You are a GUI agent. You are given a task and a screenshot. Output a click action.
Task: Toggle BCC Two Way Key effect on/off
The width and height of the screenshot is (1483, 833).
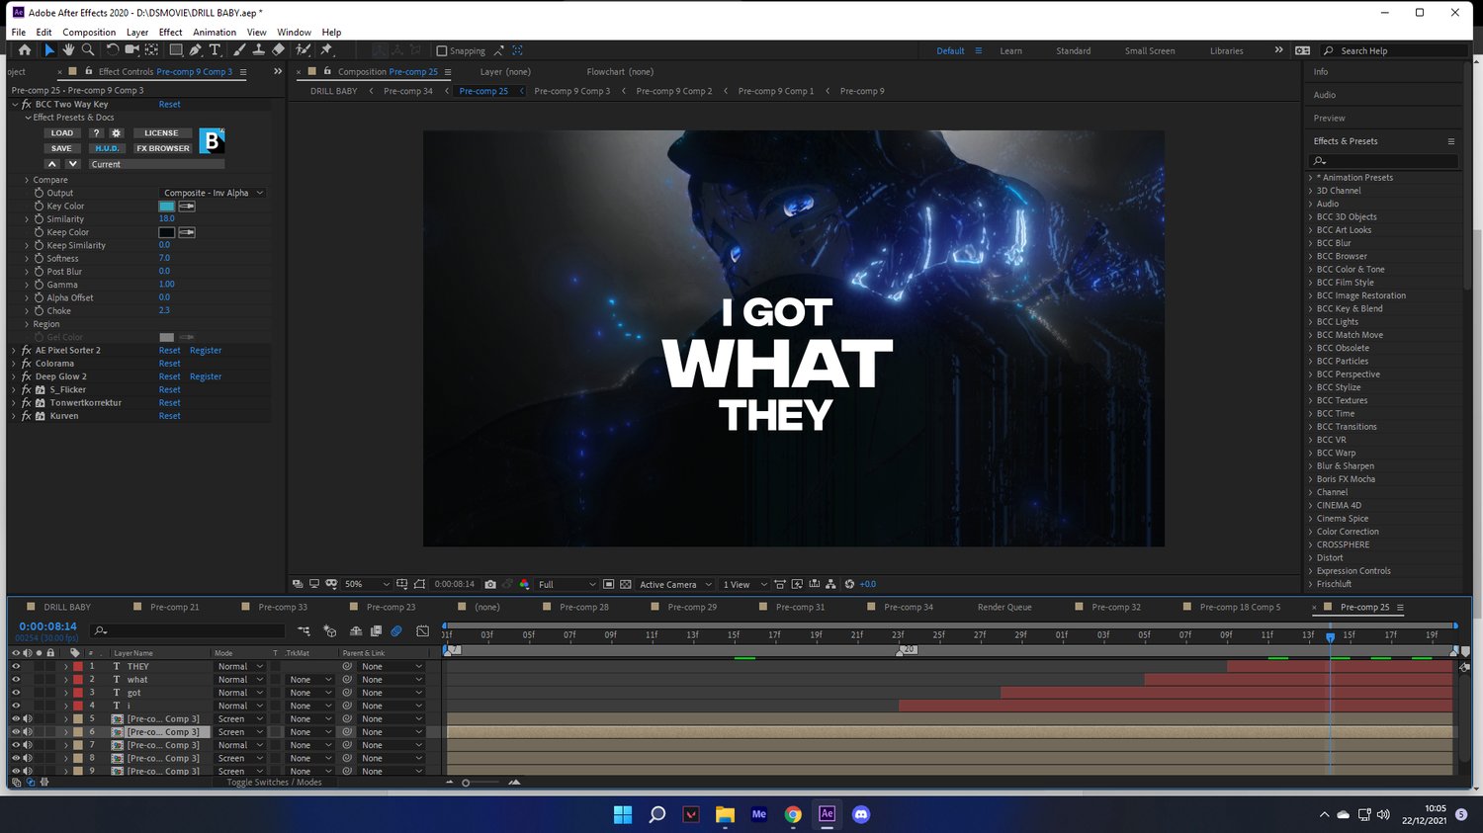coord(26,104)
